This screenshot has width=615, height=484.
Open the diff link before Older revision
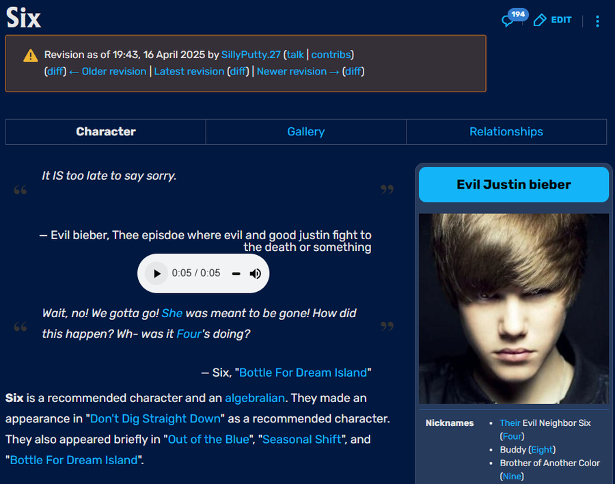pyautogui.click(x=55, y=72)
